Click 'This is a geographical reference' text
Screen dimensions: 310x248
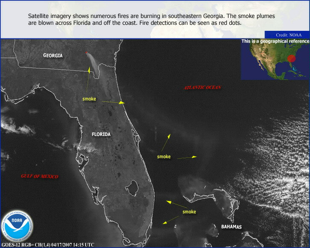[275, 41]
